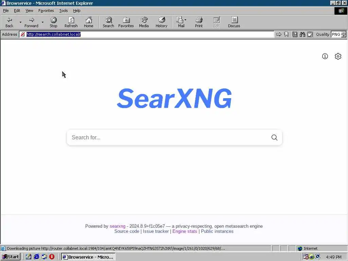Click the quick launch icon between Internet Explorer and Opera
This screenshot has width=348, height=261.
pyautogui.click(x=44, y=257)
